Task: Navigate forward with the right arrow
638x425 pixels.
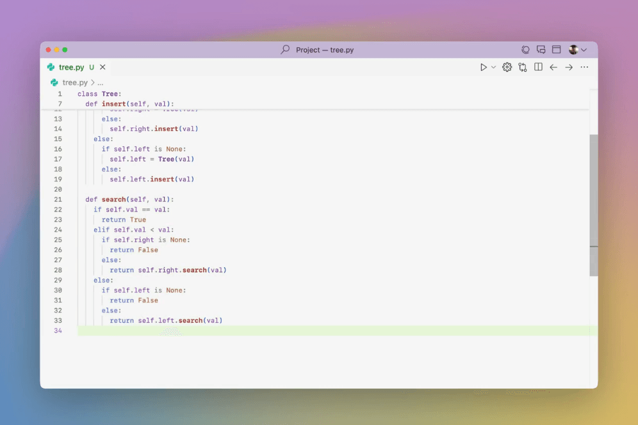Action: pos(569,67)
